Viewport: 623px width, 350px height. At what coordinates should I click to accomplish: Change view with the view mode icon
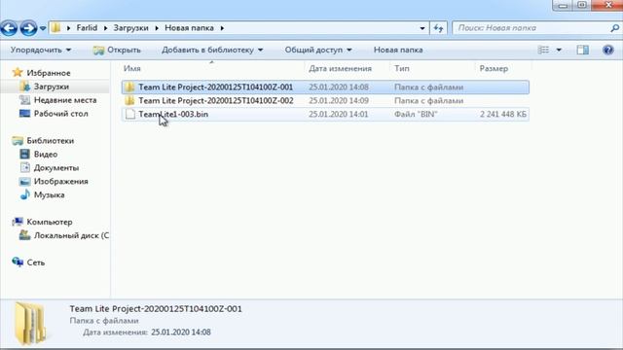coord(543,50)
